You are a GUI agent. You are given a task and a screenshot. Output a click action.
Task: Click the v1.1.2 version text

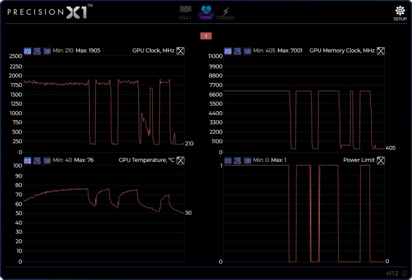[x=392, y=273]
